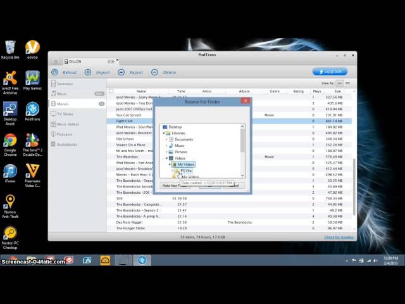Click the volume icon in system tray
The height and width of the screenshot is (304, 405).
click(x=375, y=261)
